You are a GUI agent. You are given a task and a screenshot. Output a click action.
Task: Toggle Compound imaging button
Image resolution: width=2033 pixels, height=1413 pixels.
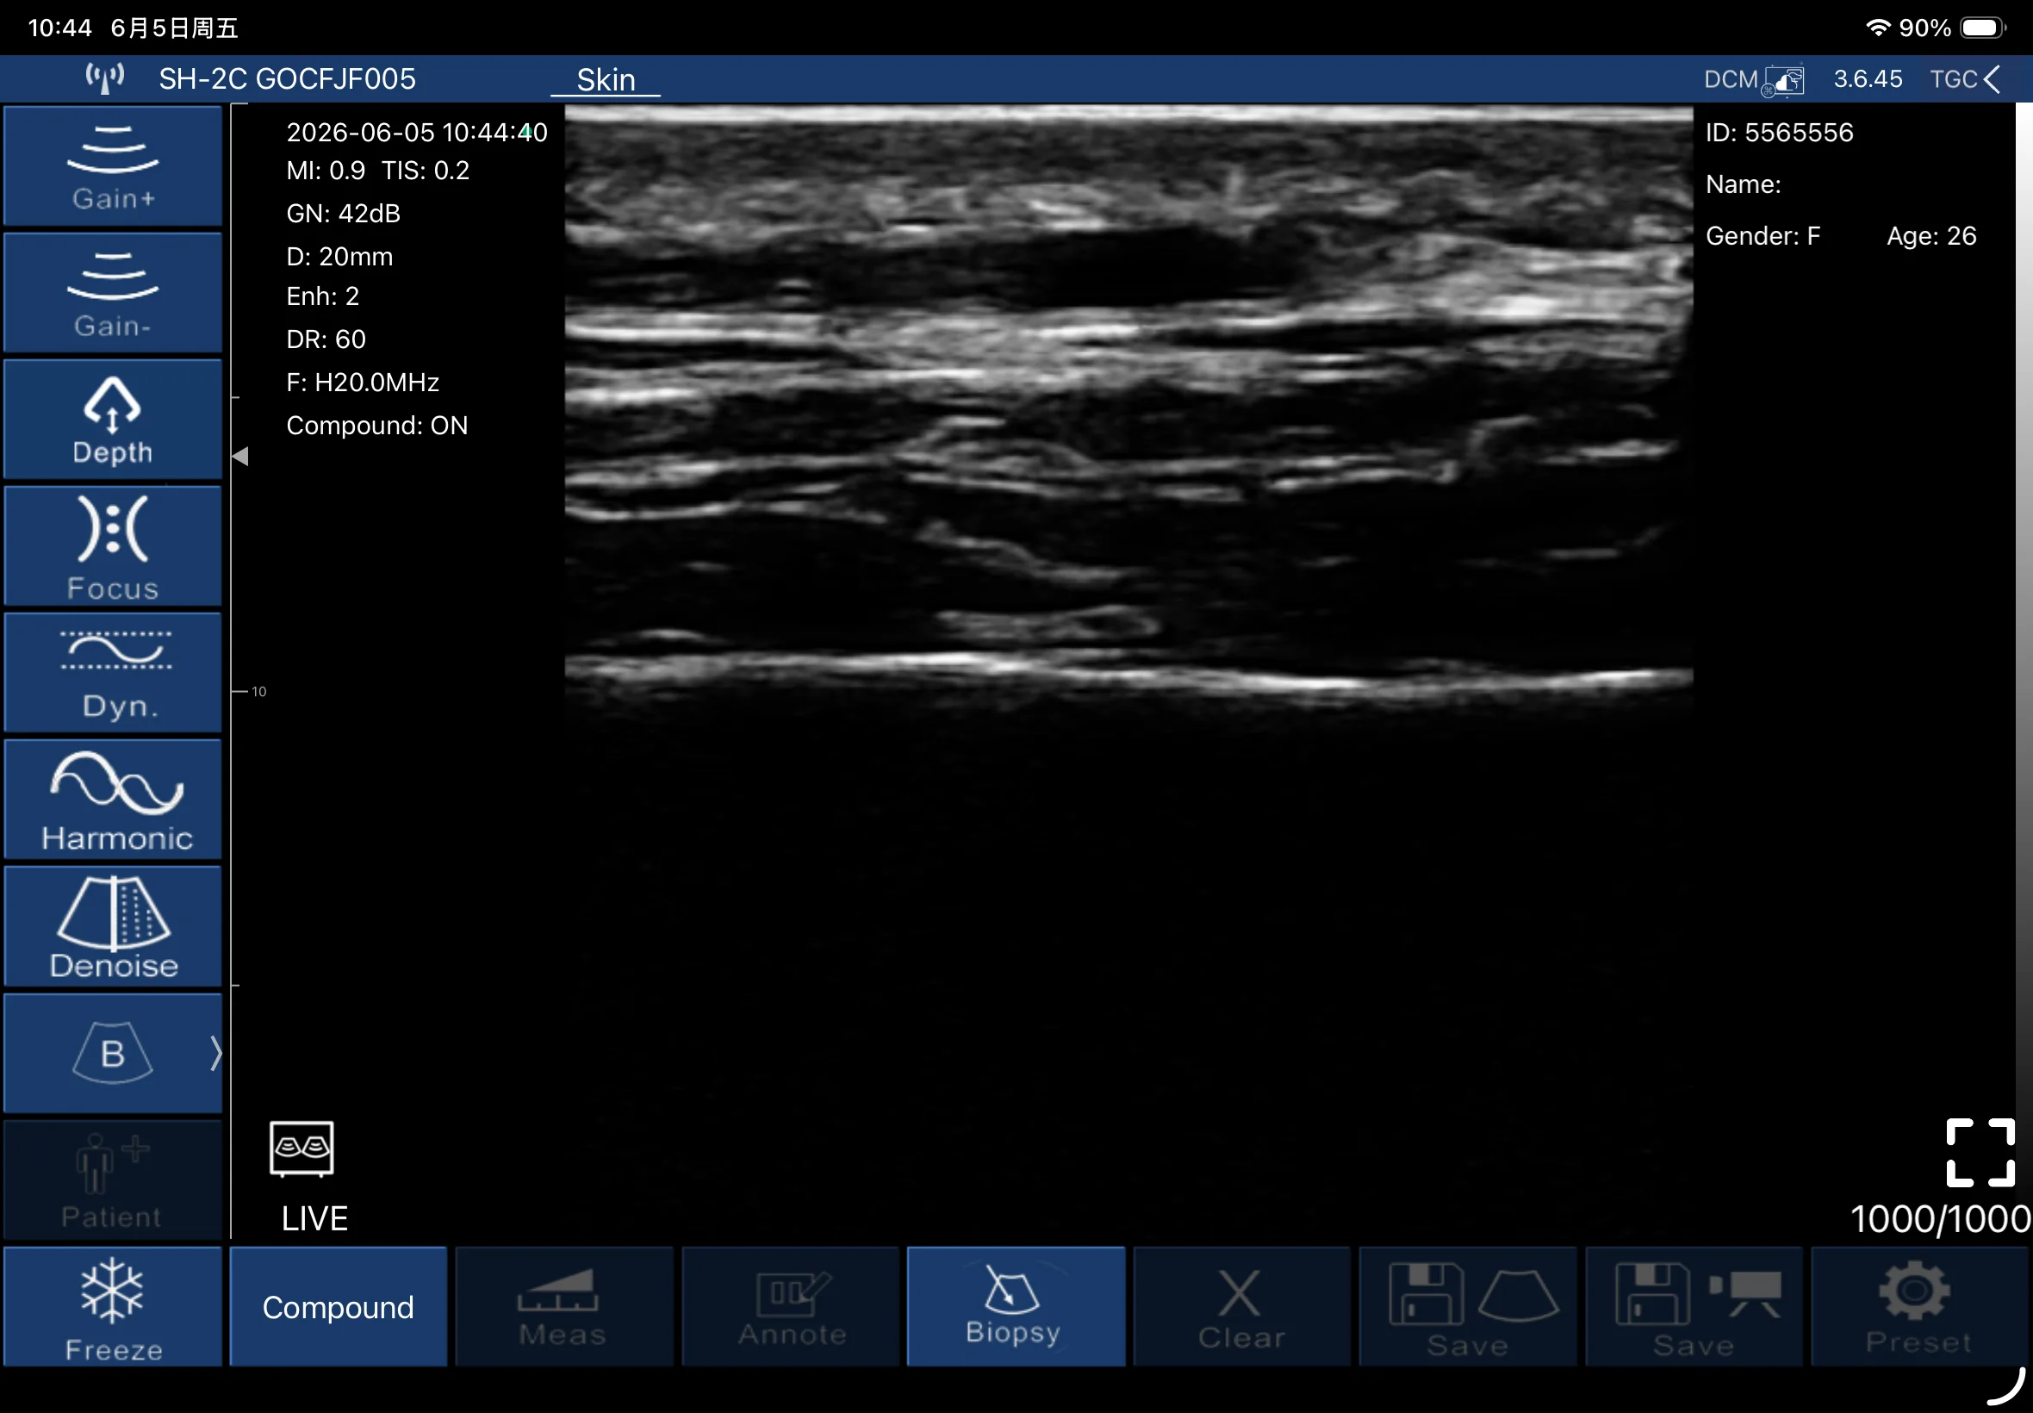coord(338,1307)
